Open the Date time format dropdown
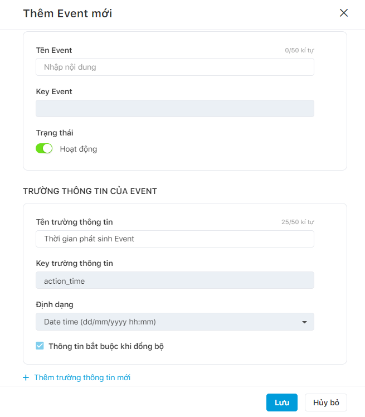Screen dimensions: 365x417 pyautogui.click(x=175, y=322)
